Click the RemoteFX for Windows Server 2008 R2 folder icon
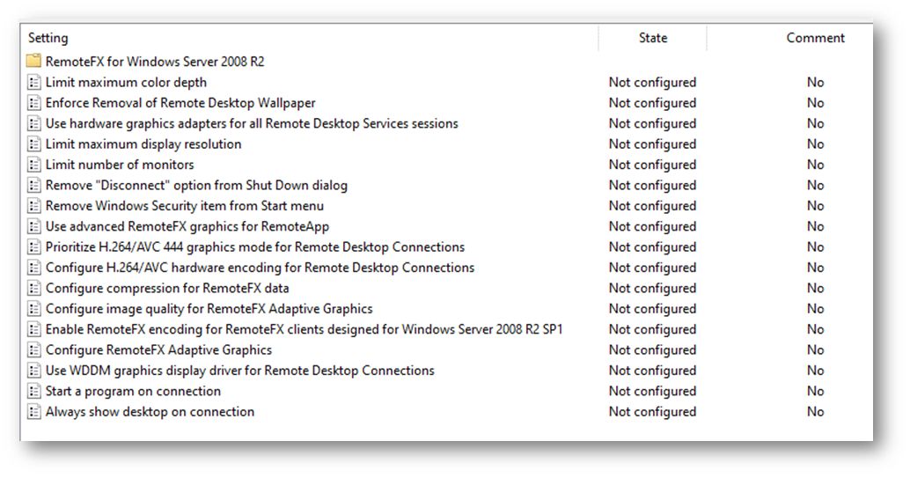 click(34, 62)
